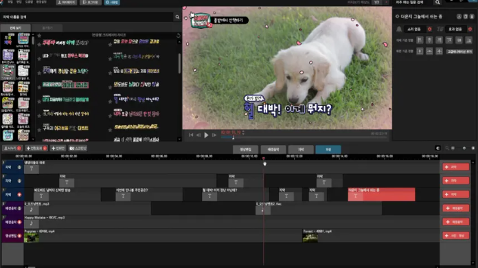The image size is (478, 268).
Task: Click the delete icon in subtitle properties header
Action: pos(472,16)
